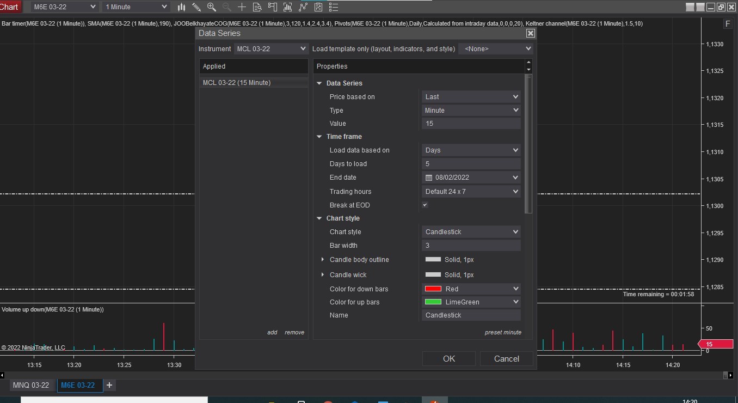Open the chart Properties list icon
The image size is (738, 403).
coord(334,7)
